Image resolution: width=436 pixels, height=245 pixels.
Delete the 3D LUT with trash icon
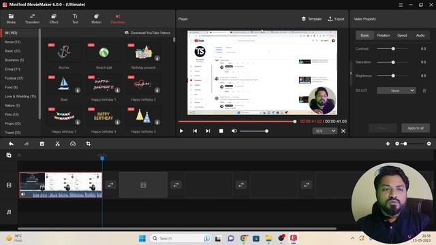coord(424,91)
